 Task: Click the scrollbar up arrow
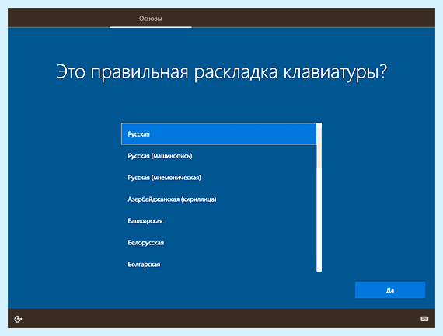click(319, 125)
